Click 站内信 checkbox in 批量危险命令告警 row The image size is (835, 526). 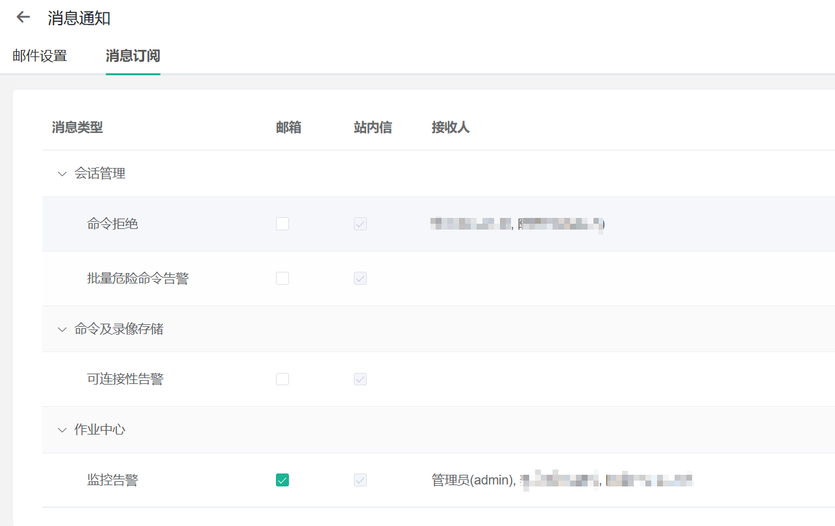(x=360, y=278)
